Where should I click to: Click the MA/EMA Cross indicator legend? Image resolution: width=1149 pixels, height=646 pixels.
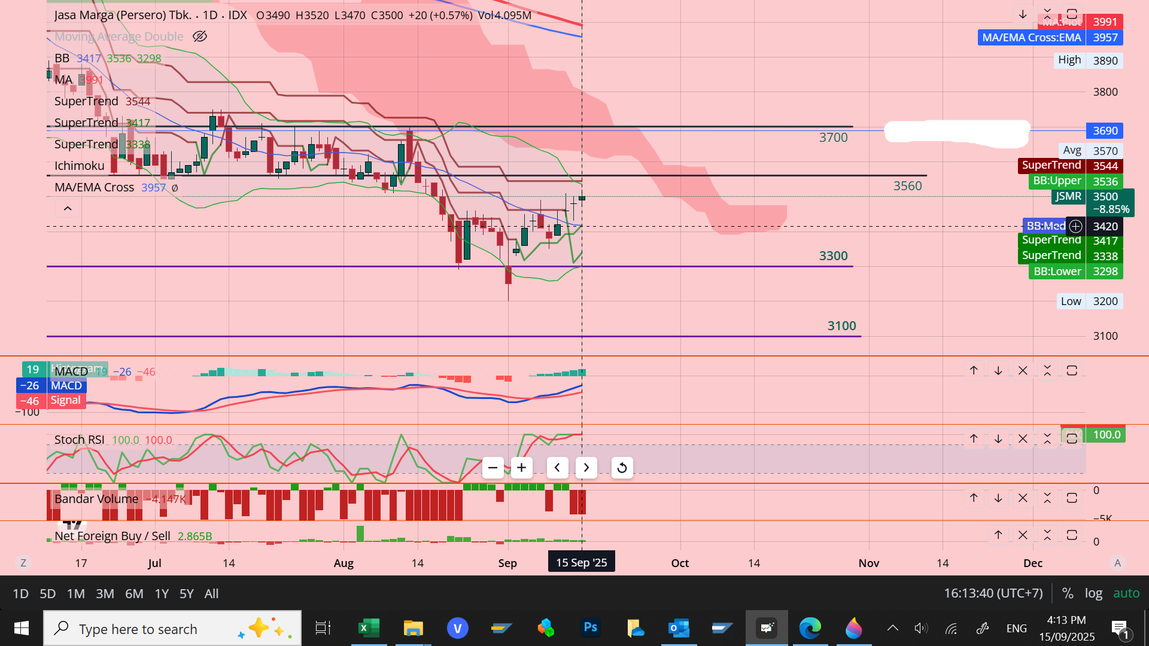[x=94, y=187]
